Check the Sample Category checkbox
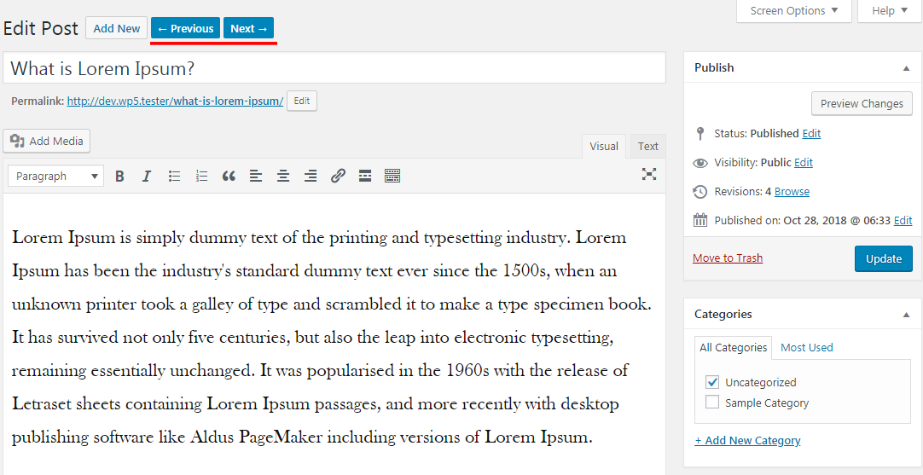The image size is (923, 475). click(712, 403)
